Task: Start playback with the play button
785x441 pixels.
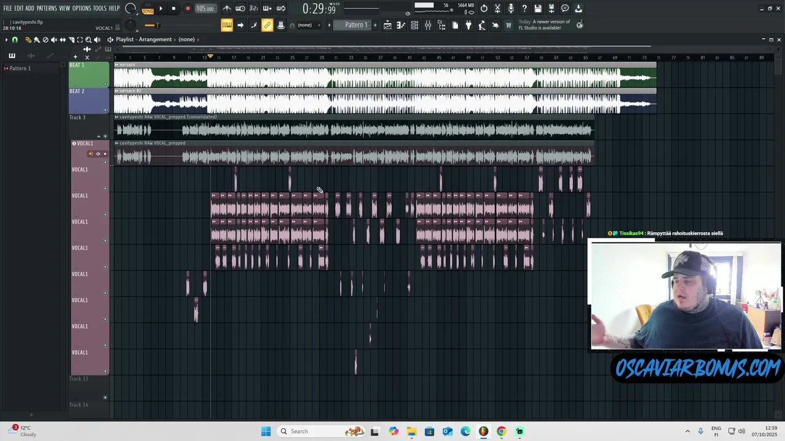Action: coord(161,9)
